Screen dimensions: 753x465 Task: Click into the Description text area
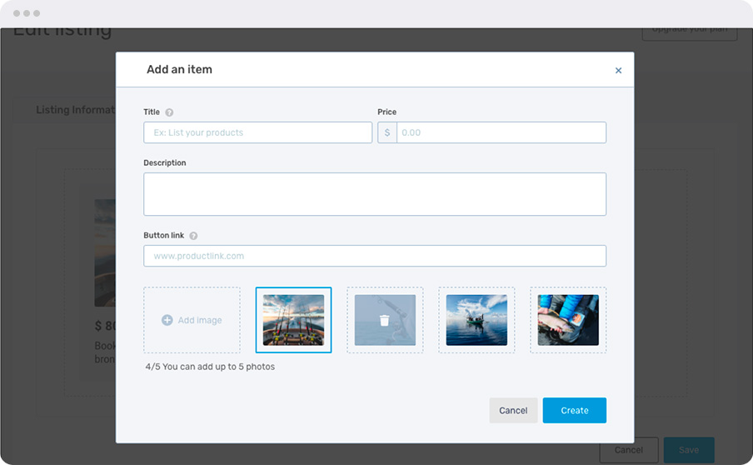point(375,194)
